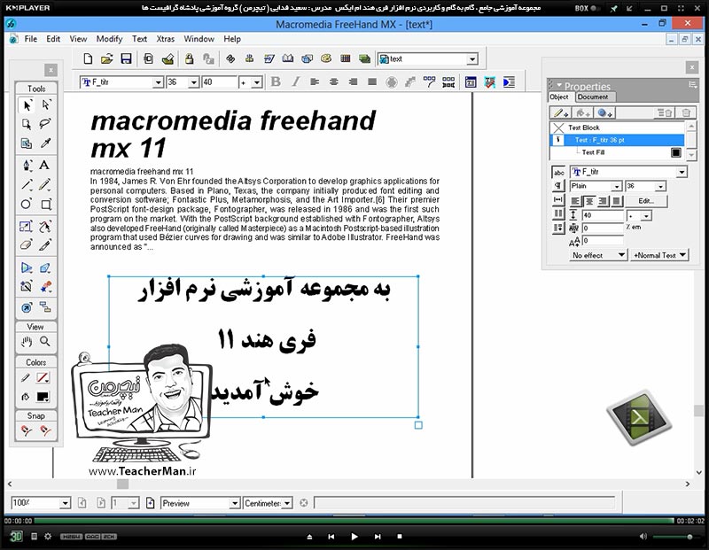
Task: Click the leading value 40 field in toolbar
Action: click(219, 82)
